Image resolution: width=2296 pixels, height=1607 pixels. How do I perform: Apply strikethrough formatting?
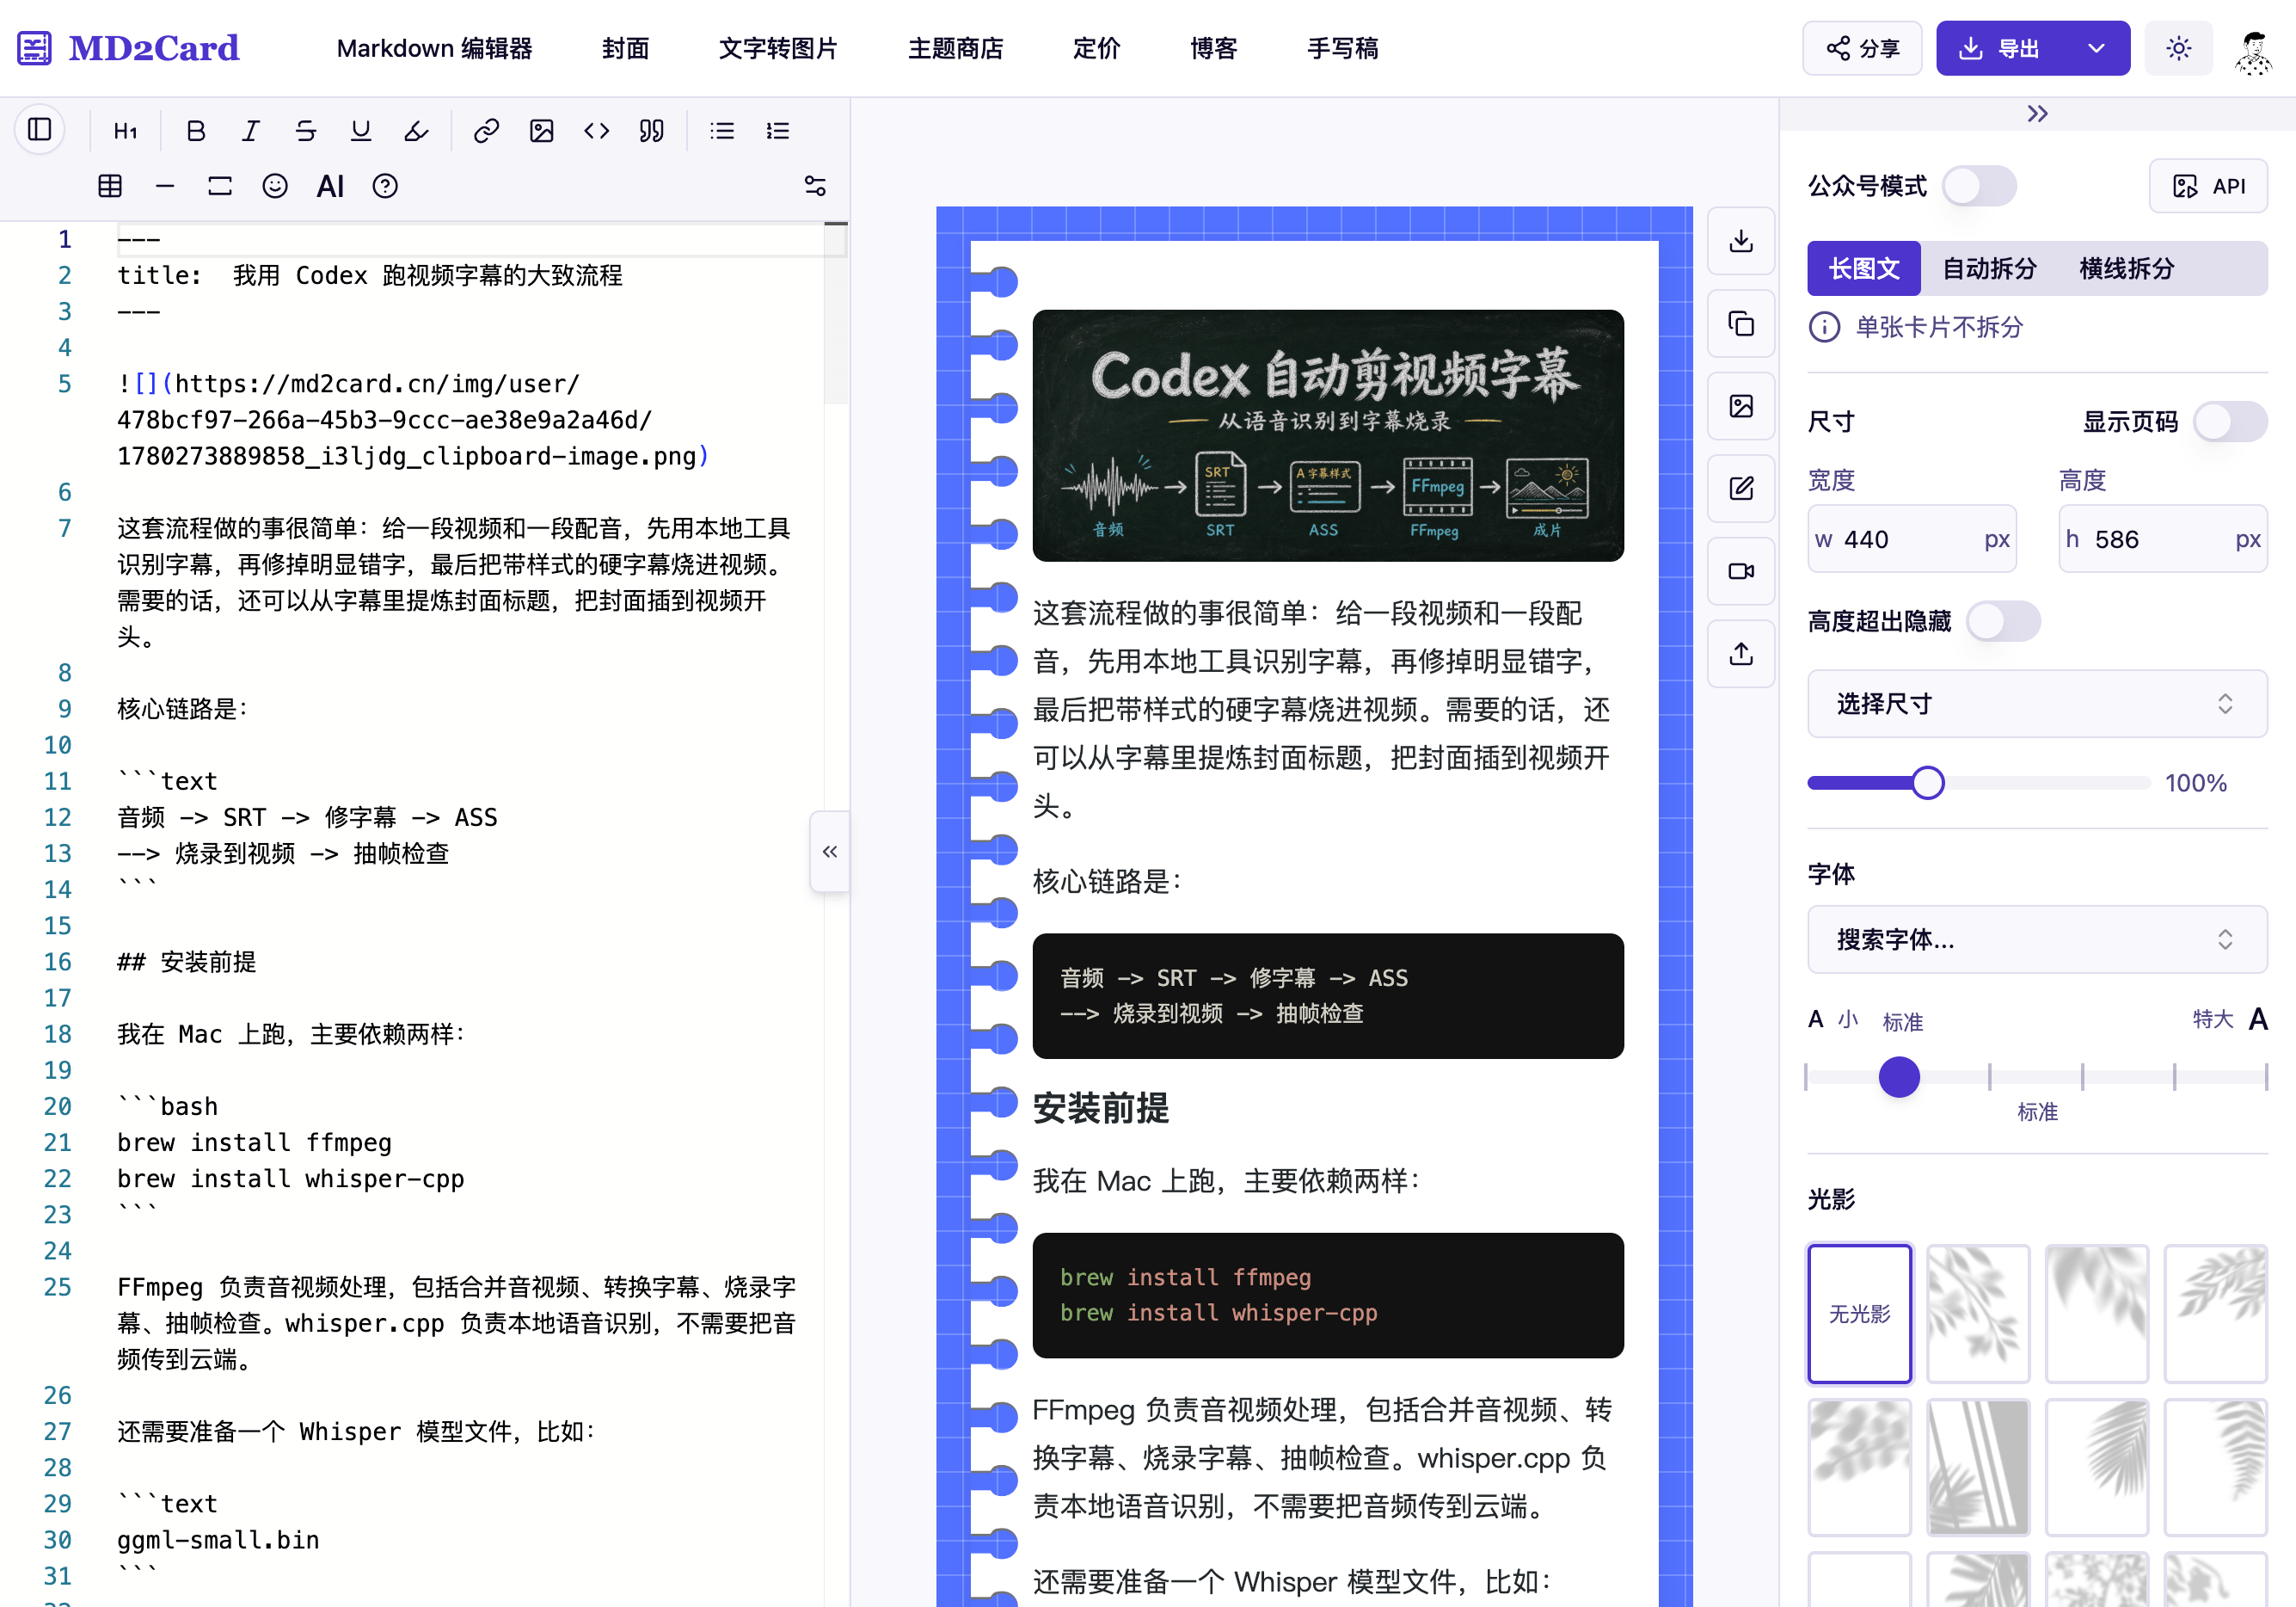coord(306,131)
